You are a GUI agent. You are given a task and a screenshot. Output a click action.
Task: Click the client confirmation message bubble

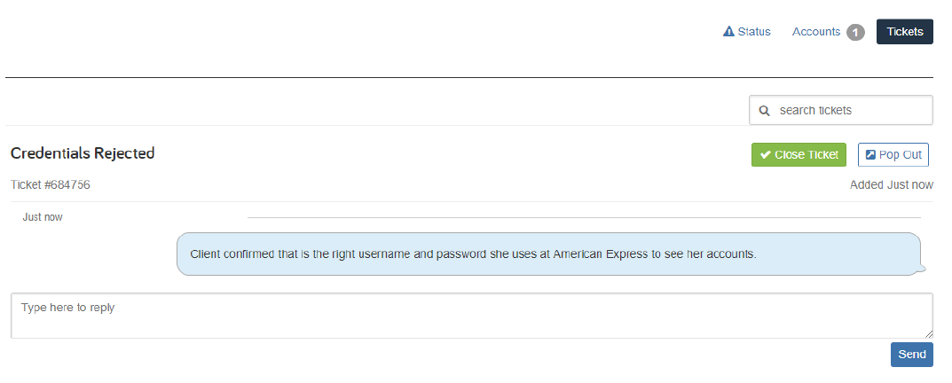click(x=549, y=254)
